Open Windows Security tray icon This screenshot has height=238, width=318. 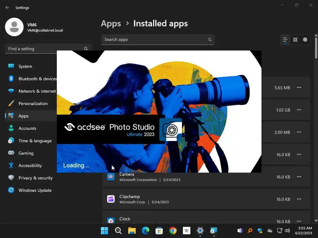coord(260,231)
